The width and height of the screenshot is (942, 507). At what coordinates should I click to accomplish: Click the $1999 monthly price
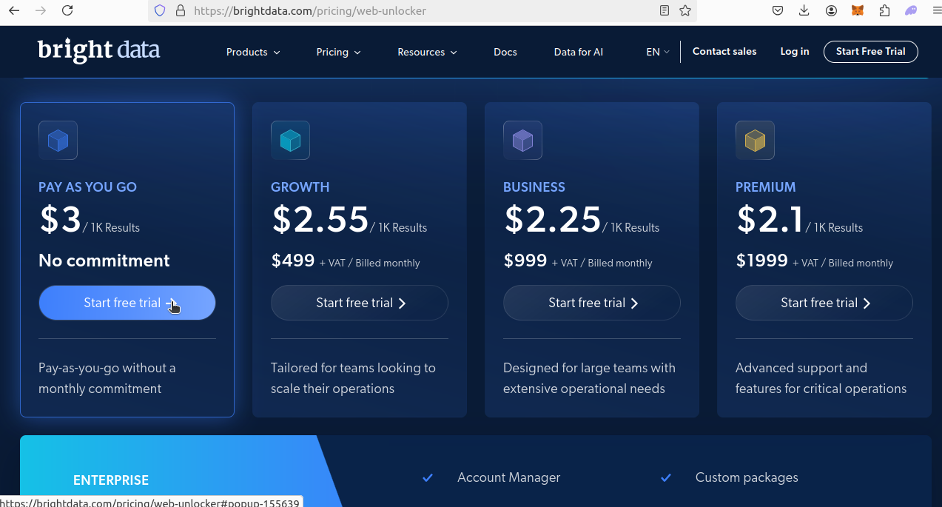[x=762, y=261]
